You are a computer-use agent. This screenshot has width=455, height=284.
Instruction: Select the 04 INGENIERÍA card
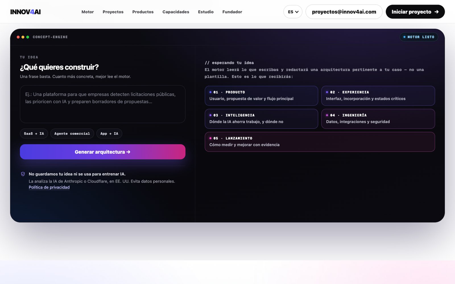point(378,119)
